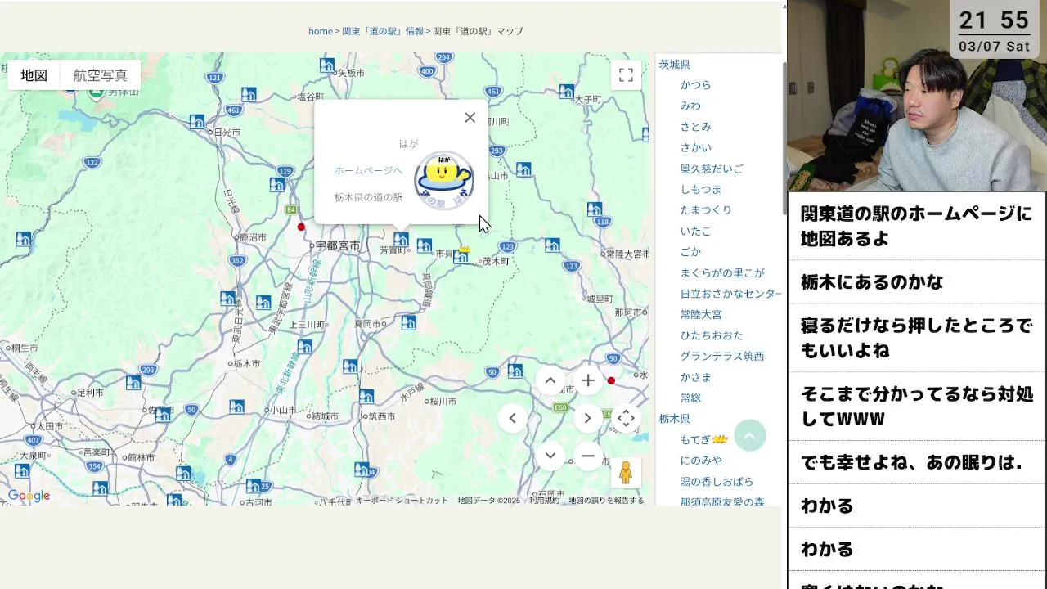
Task: Toggle fullscreen map view
Action: (x=626, y=75)
